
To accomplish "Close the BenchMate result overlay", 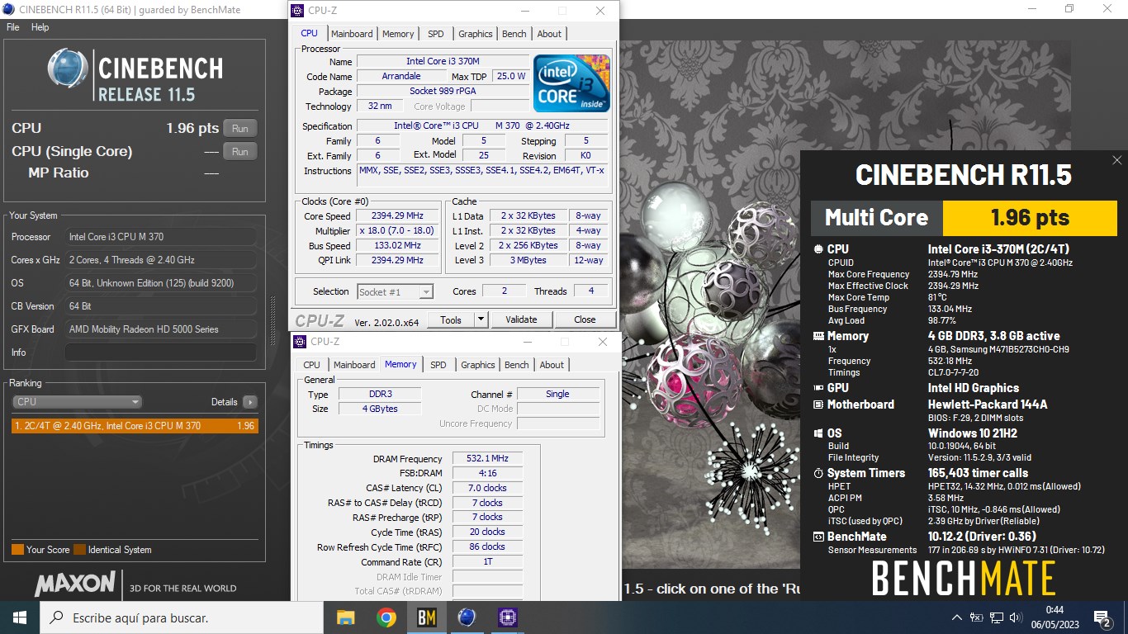I will click(x=1116, y=161).
